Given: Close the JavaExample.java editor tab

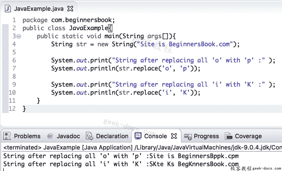Looking at the screenshot, I should click(x=70, y=8).
